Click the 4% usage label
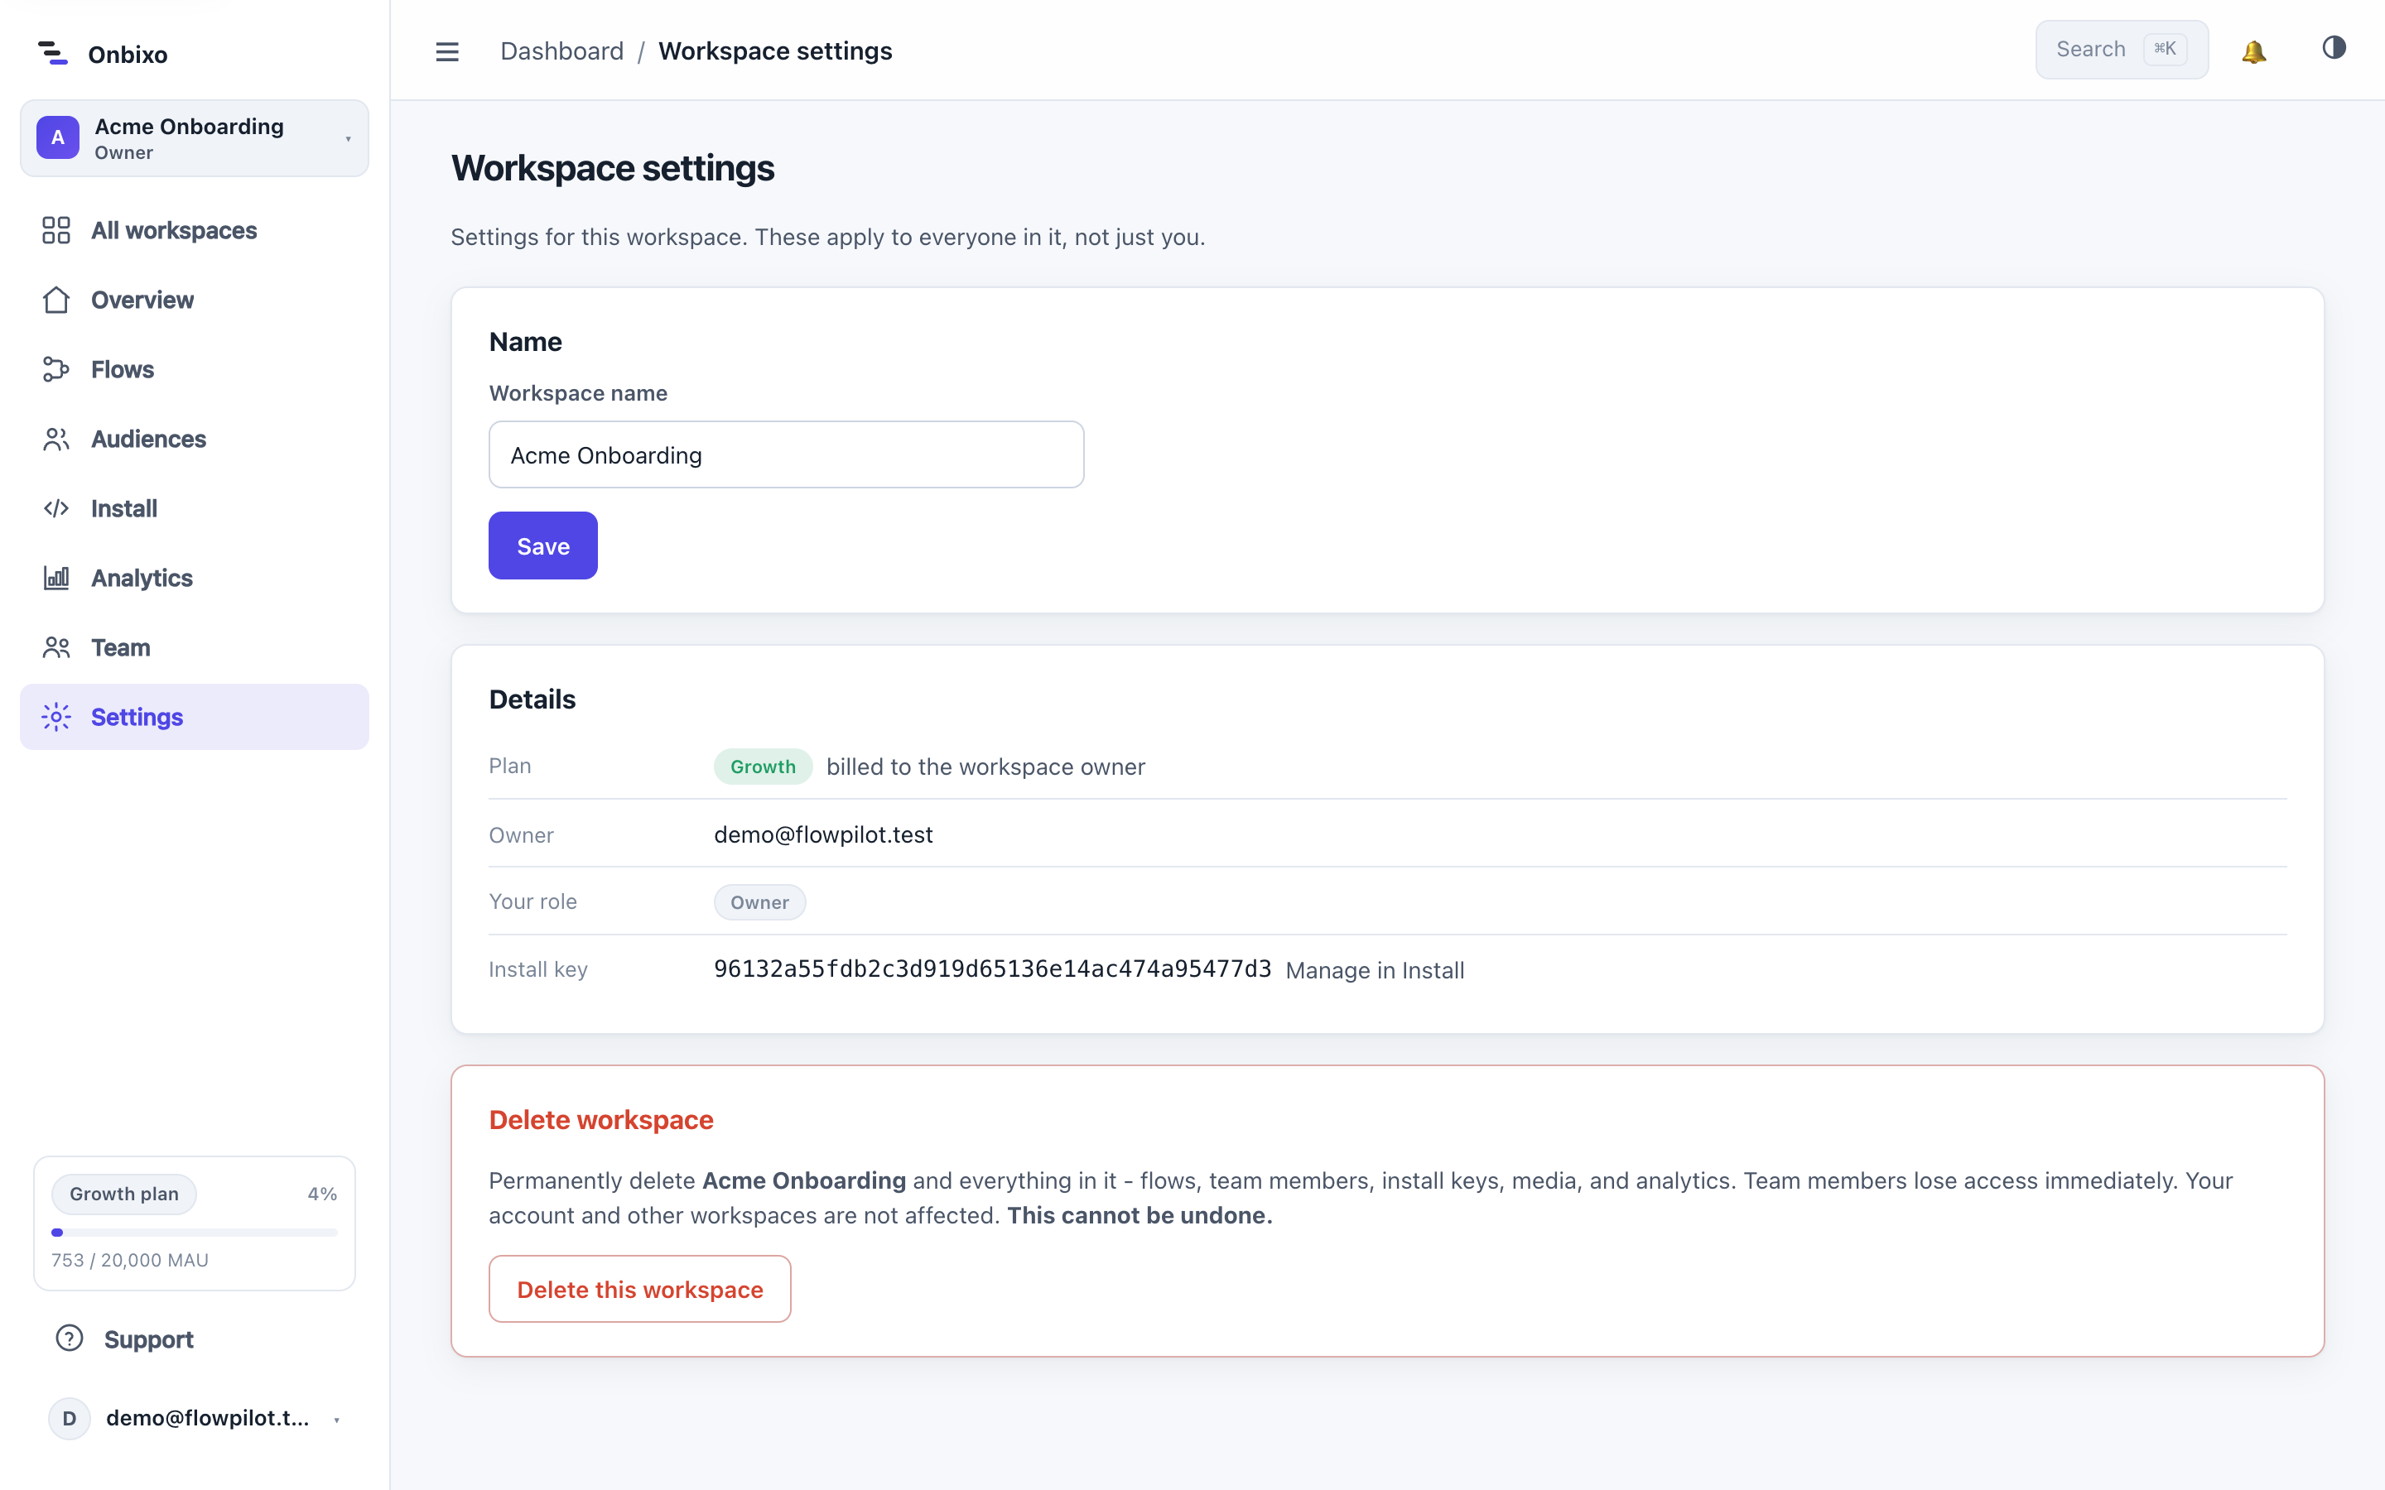This screenshot has width=2385, height=1490. (322, 1194)
